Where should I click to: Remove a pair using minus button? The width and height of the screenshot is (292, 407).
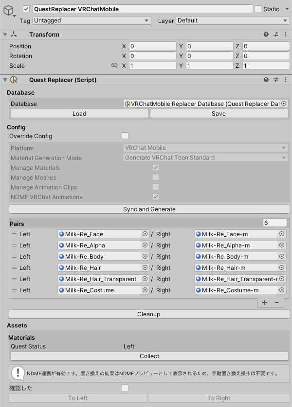coord(276,303)
